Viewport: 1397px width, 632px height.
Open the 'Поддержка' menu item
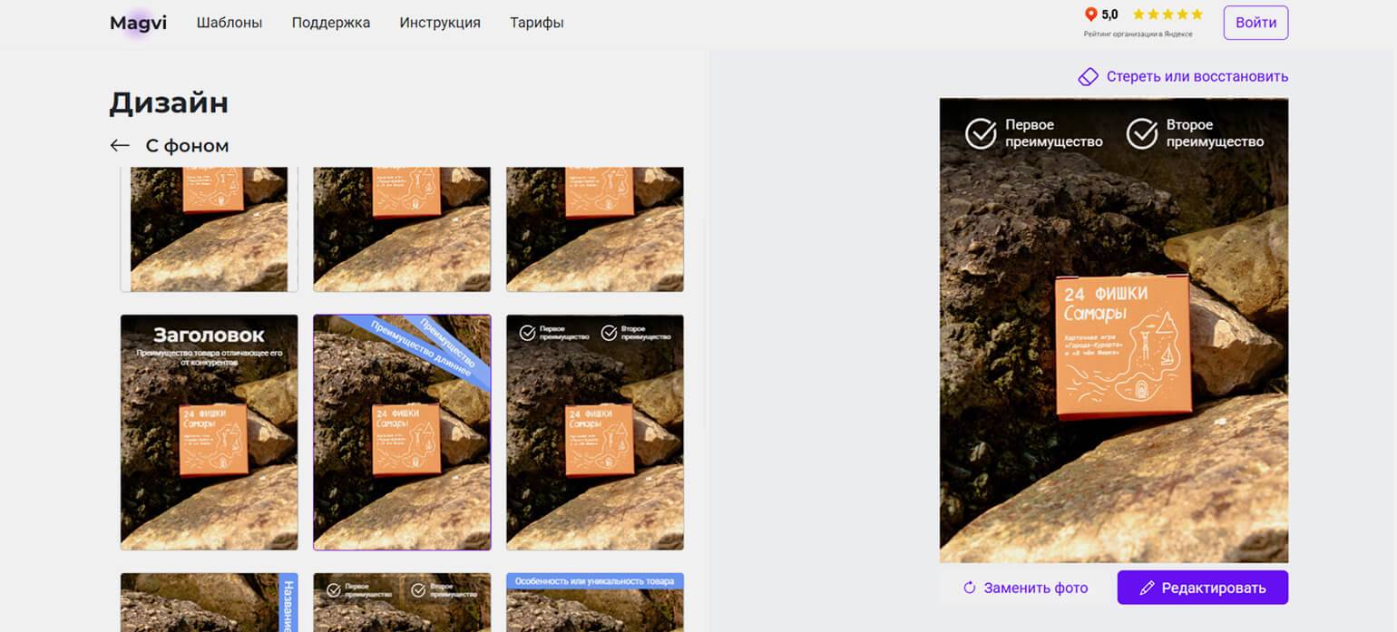331,23
